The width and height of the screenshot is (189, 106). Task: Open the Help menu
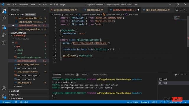(62, 4)
